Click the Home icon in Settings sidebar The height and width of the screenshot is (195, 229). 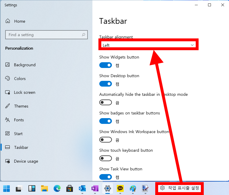point(8,21)
